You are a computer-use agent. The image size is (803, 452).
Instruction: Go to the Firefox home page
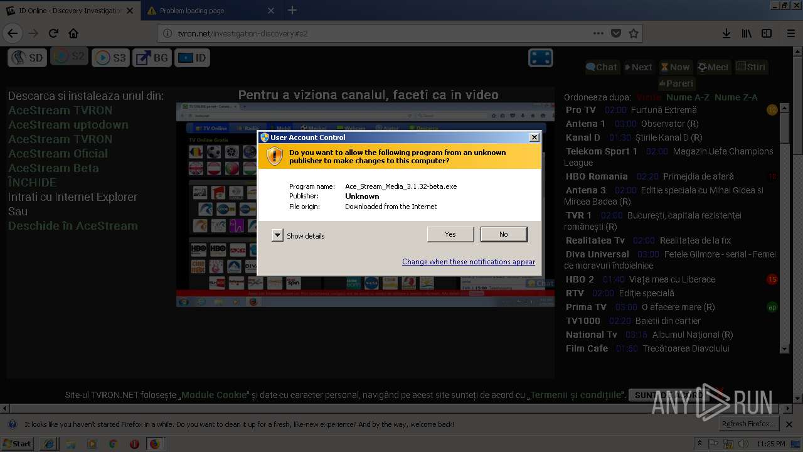click(x=73, y=33)
